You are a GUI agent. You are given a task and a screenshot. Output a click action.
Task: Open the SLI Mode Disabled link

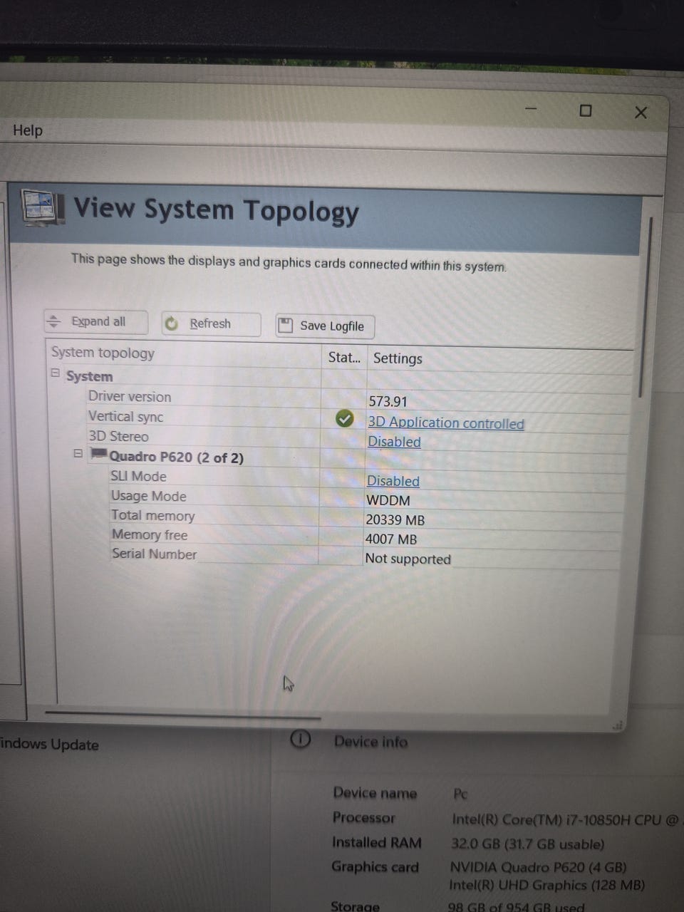coord(393,481)
